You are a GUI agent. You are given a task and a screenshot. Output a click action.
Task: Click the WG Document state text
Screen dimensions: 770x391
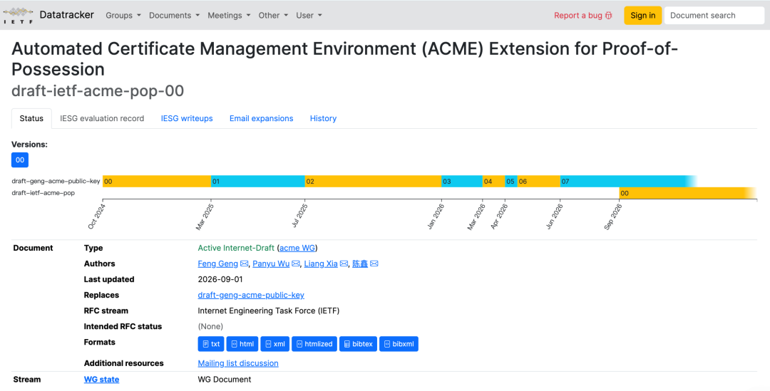225,380
